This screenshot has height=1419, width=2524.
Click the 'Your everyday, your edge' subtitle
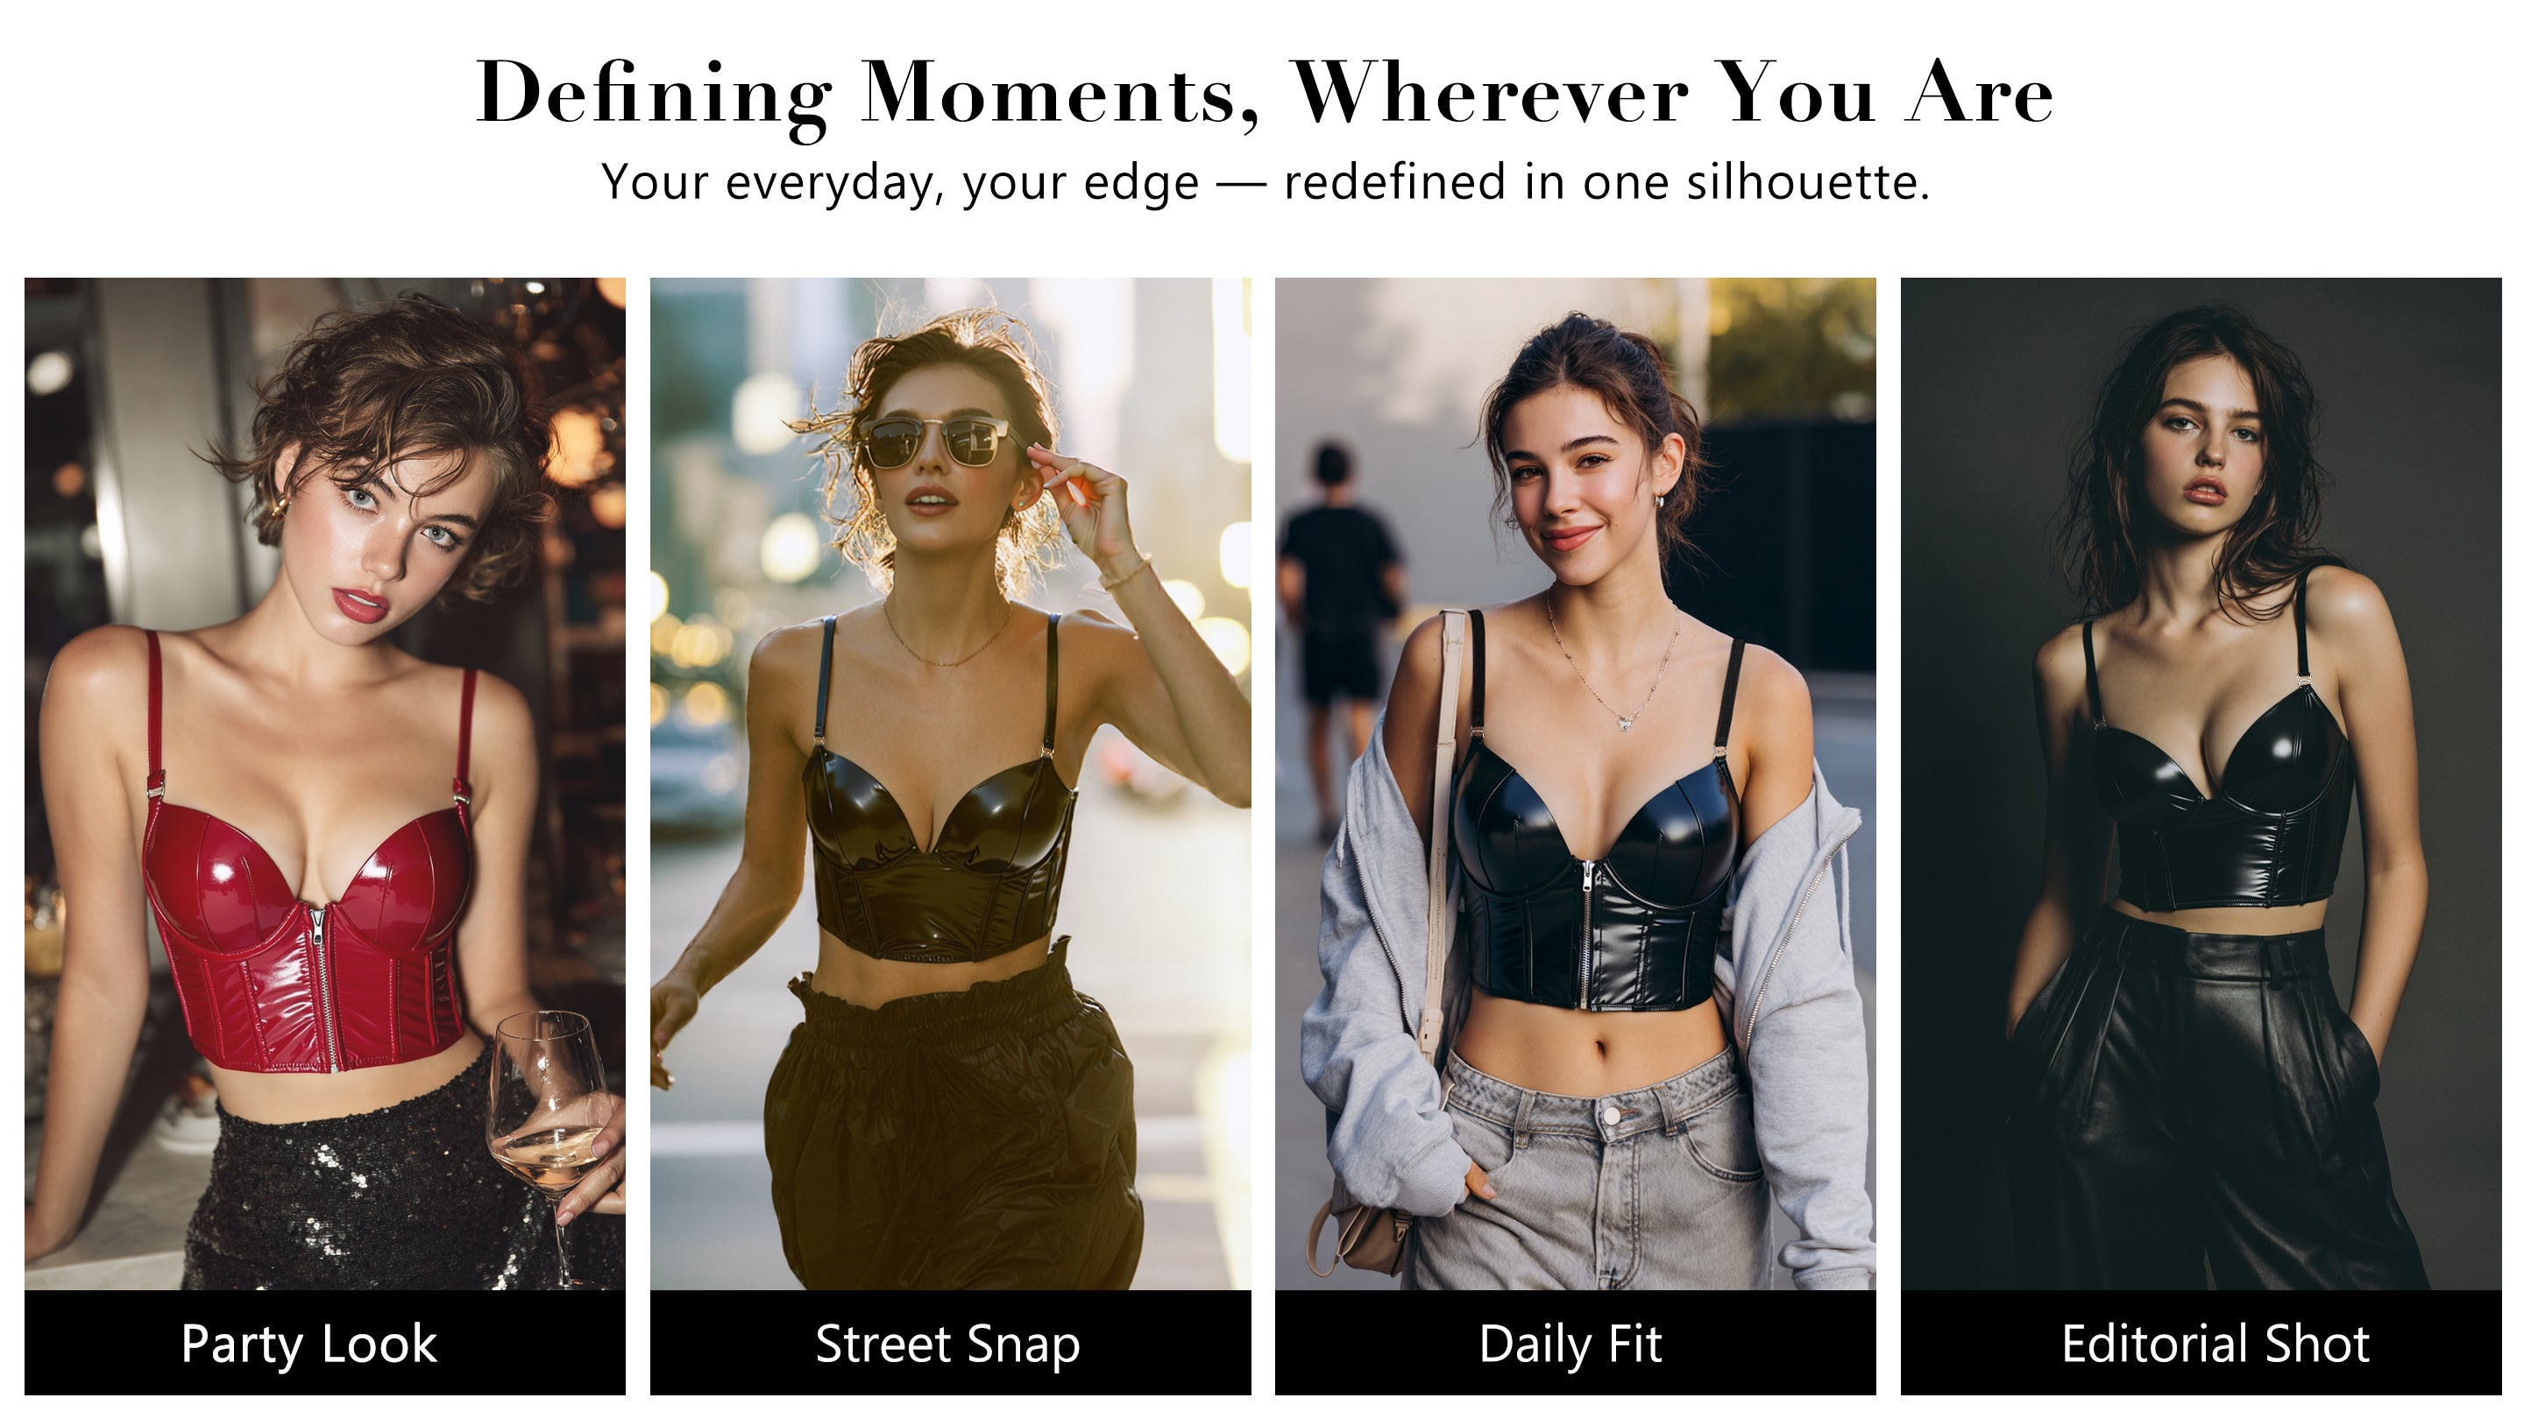click(x=1264, y=182)
